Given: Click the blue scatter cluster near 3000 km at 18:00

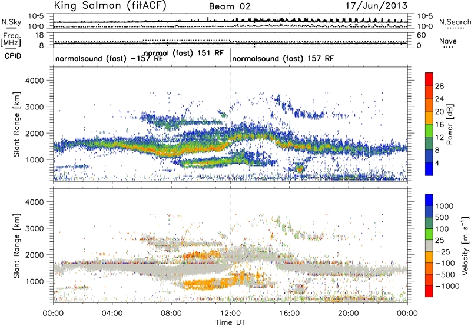Looking at the screenshot, I should (x=313, y=114).
